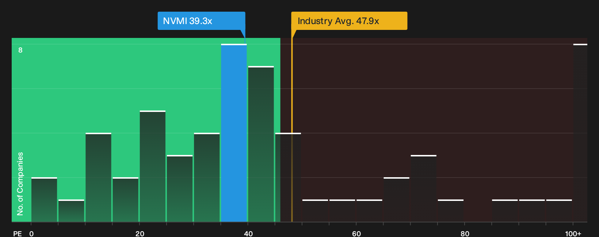This screenshot has width=599, height=237.
Task: Click the histogram bar for PE 30-35
Action: tap(207, 177)
